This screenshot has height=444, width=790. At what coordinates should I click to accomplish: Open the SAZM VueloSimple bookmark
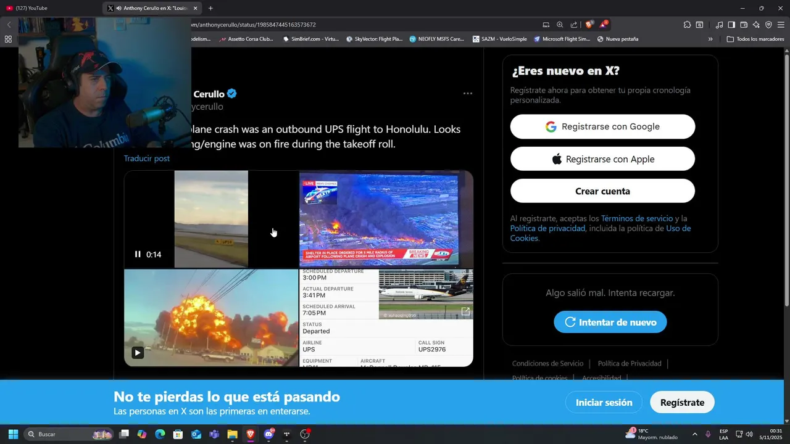(x=500, y=39)
